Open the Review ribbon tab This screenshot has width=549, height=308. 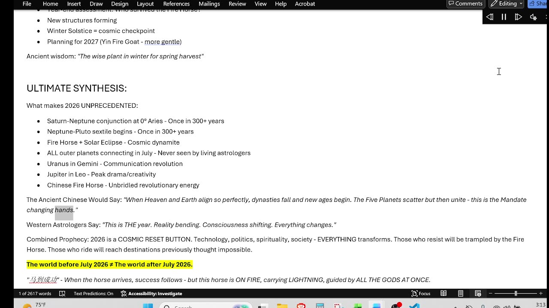coord(237,4)
